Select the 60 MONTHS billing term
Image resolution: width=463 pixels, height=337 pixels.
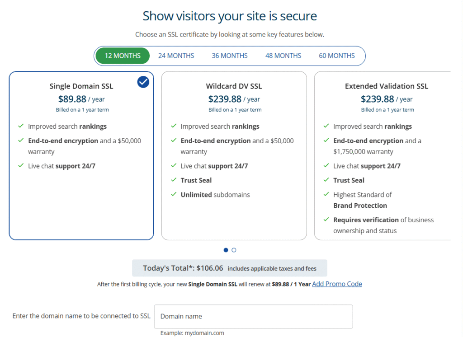point(337,56)
